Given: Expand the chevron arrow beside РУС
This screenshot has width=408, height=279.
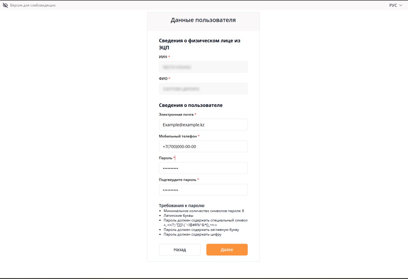Looking at the screenshot, I should 401,5.
